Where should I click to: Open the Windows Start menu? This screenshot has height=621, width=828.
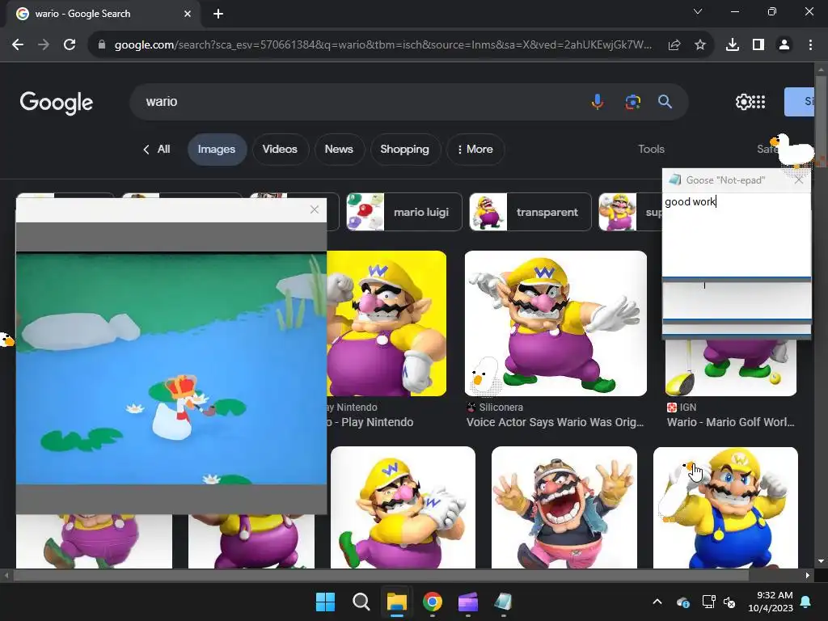click(325, 602)
